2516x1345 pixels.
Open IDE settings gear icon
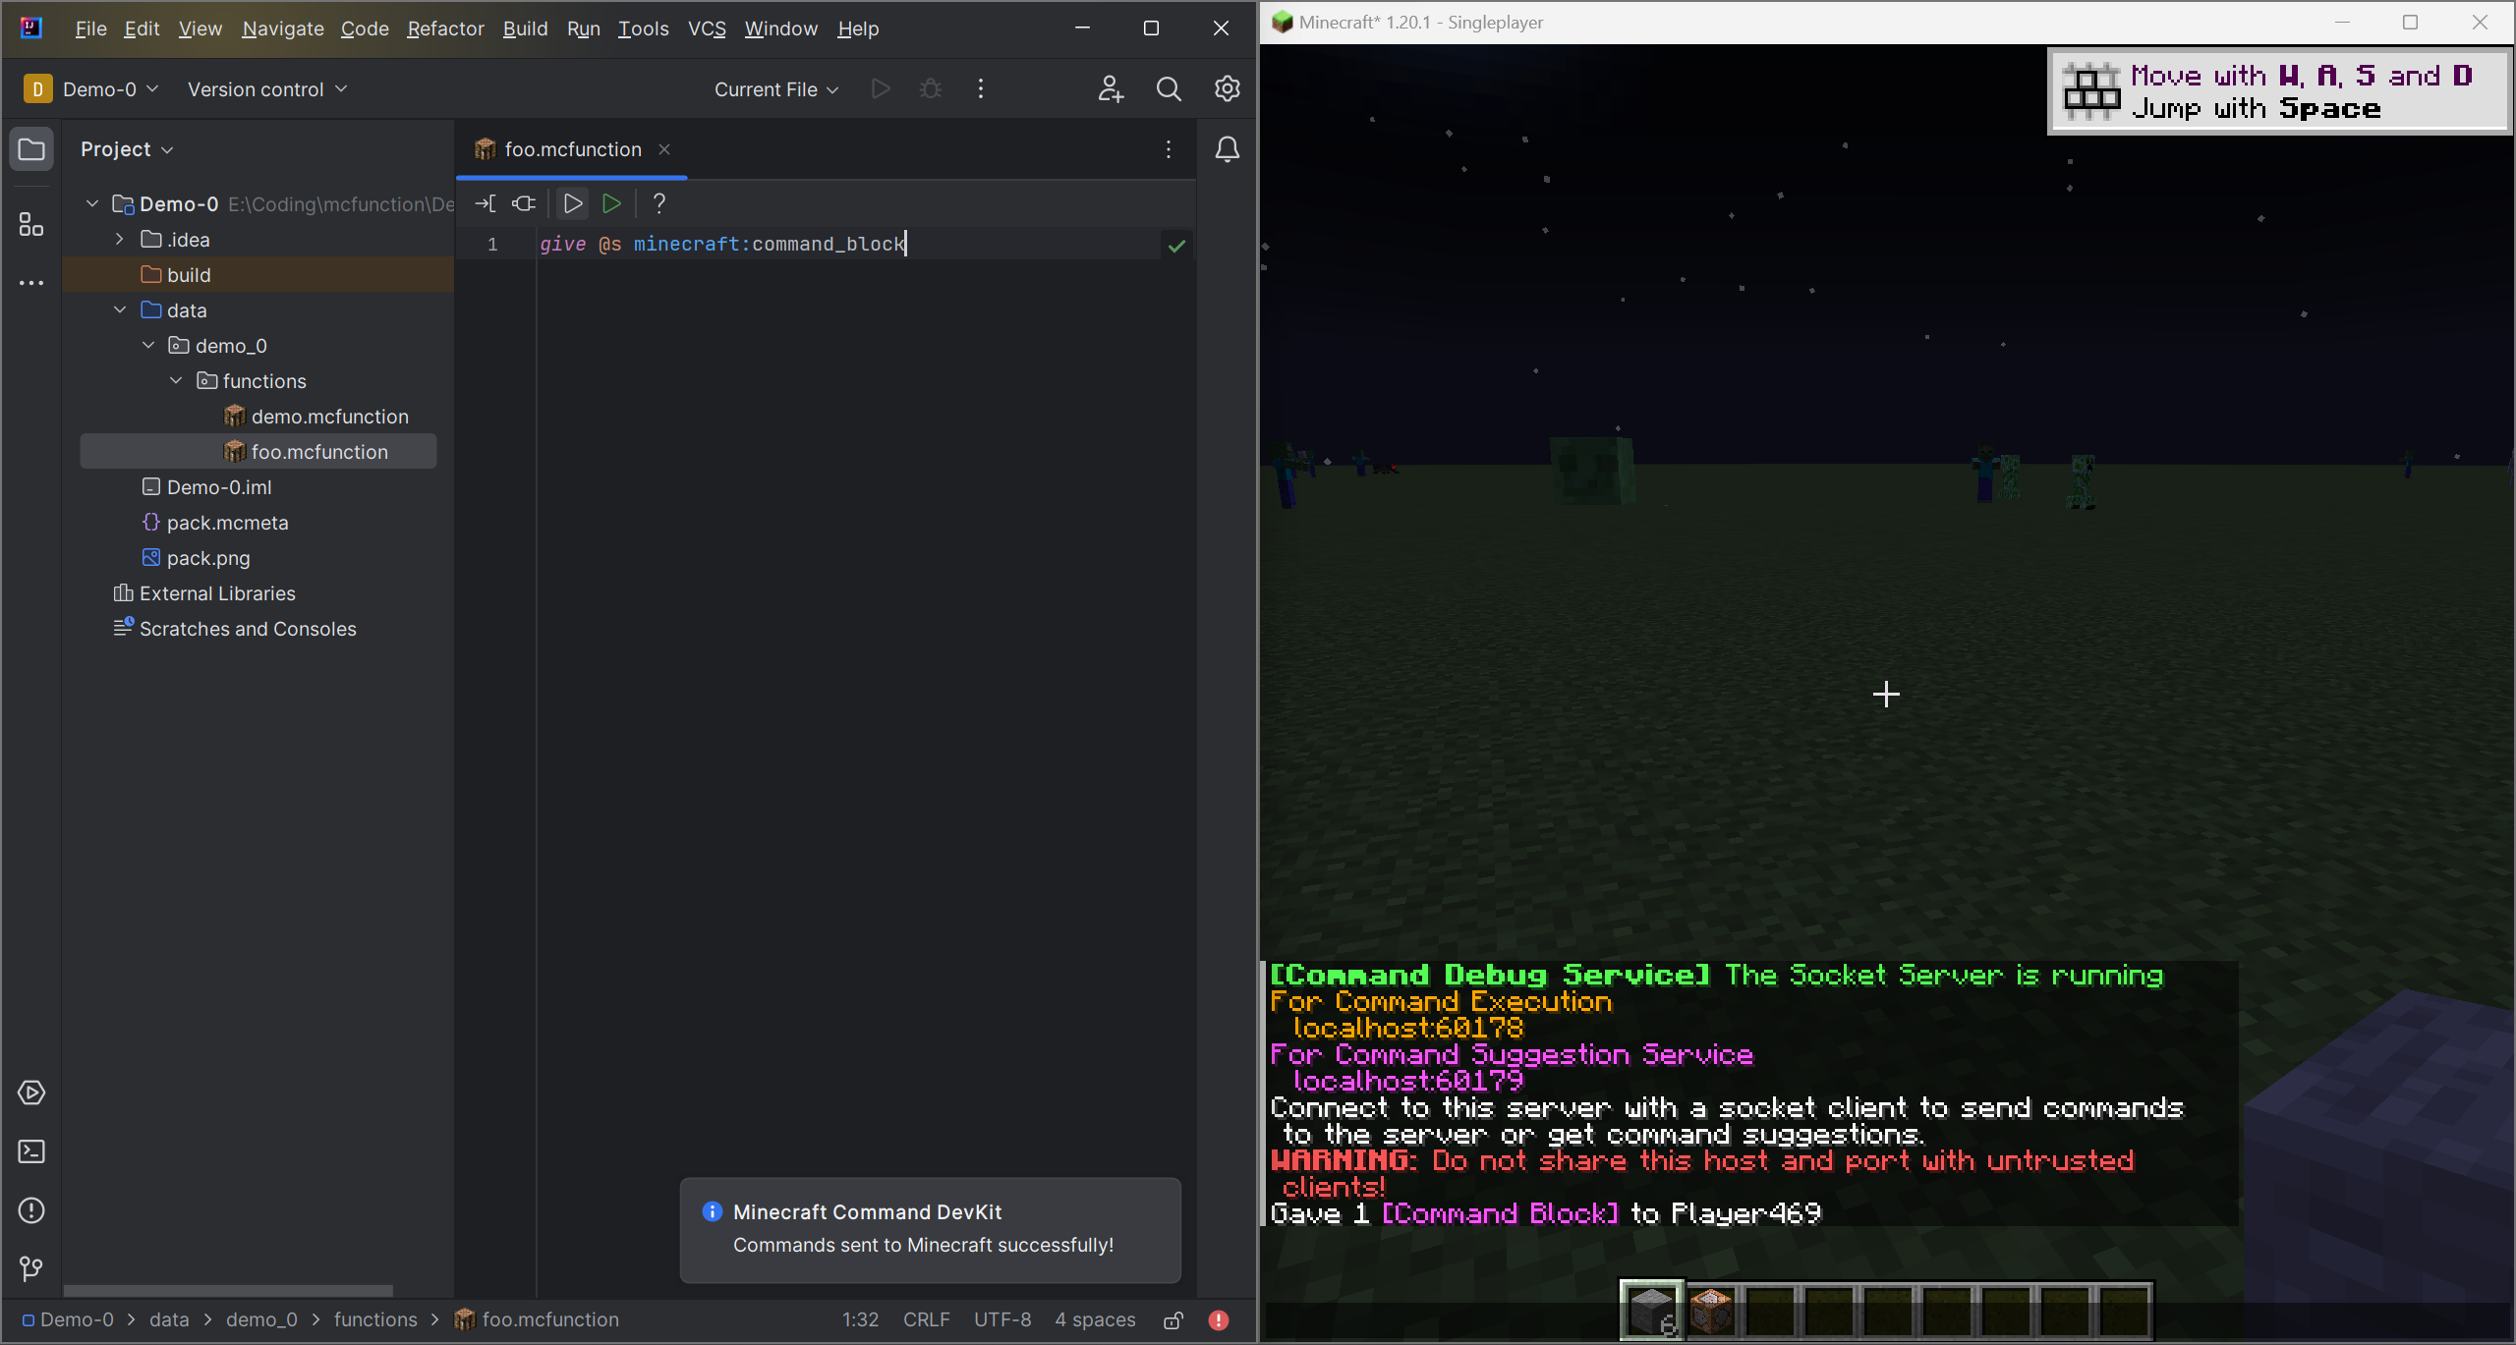pyautogui.click(x=1228, y=89)
